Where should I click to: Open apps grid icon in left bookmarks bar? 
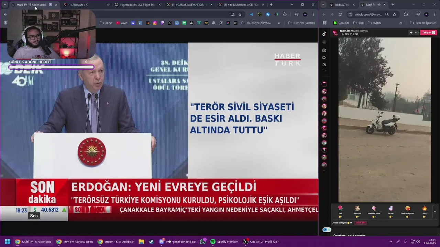6,23
